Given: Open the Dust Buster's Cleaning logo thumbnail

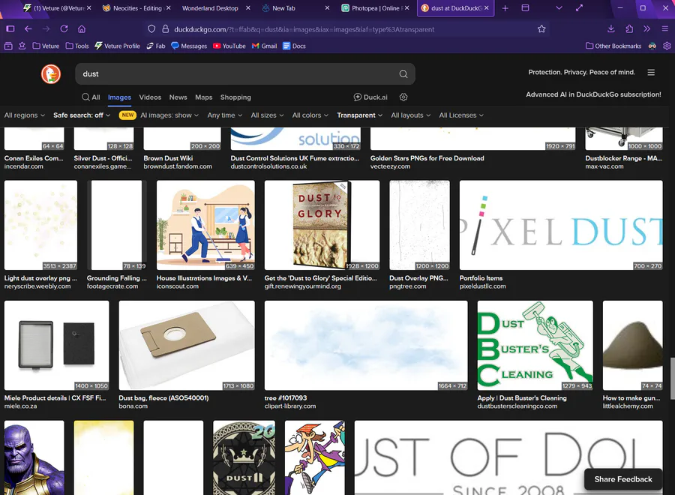Looking at the screenshot, I should (x=535, y=345).
